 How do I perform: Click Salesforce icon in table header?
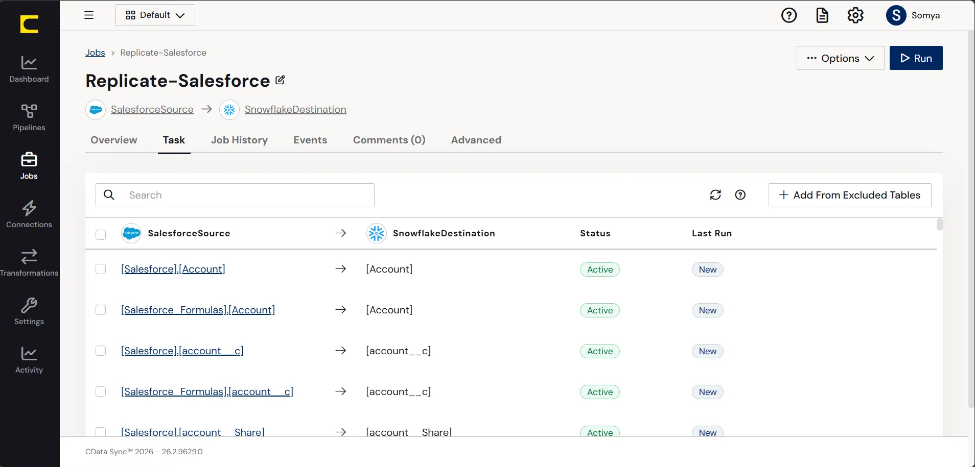131,233
